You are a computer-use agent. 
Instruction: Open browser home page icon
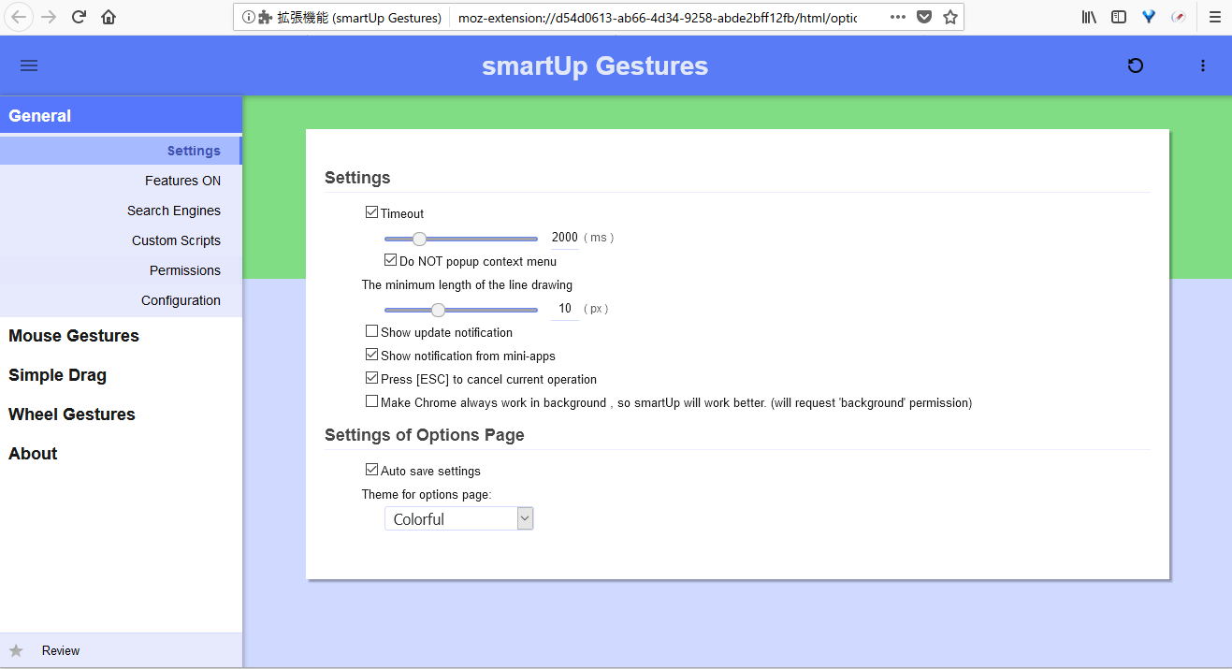click(109, 17)
